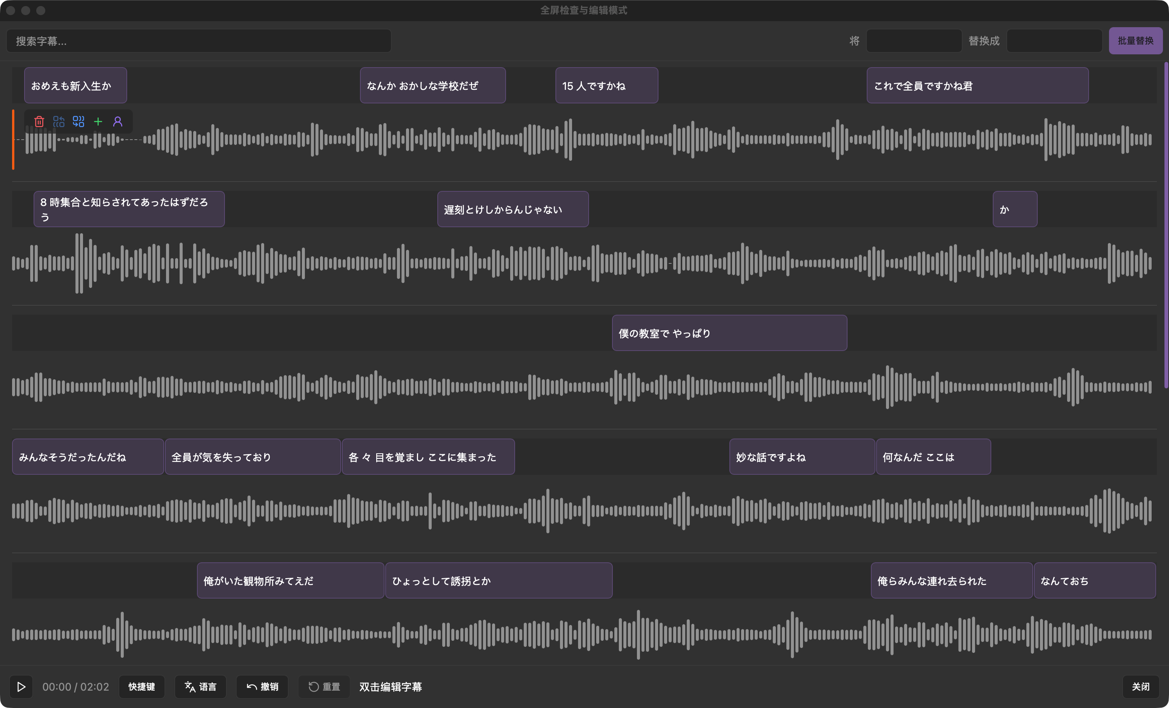
Task: Merge with next subtitle icon
Action: coord(78,122)
